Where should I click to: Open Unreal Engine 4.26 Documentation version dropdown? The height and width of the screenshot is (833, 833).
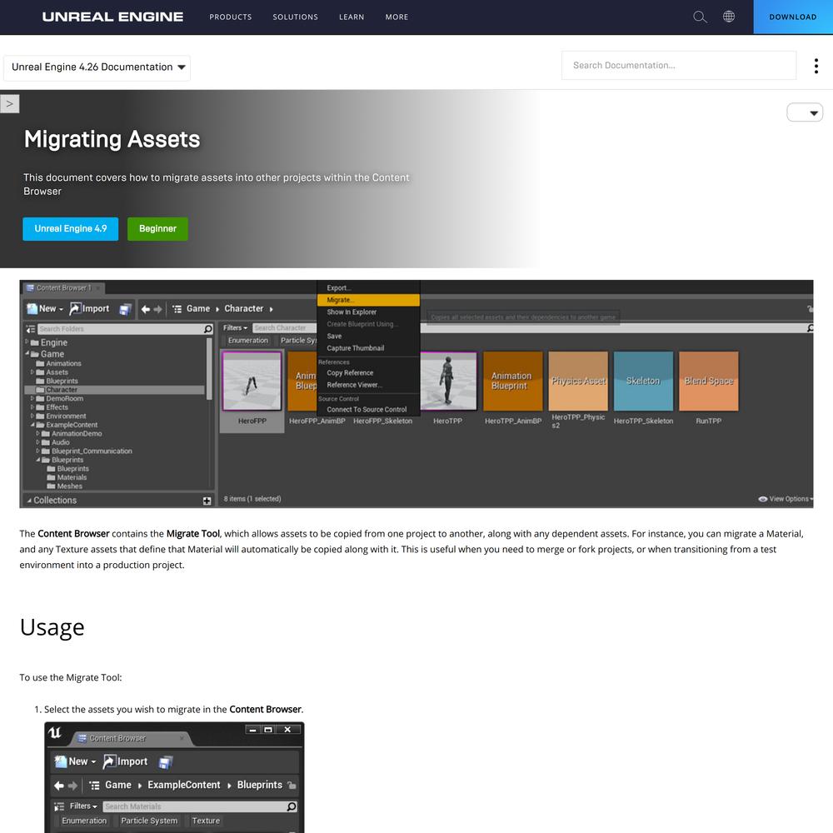click(x=97, y=67)
